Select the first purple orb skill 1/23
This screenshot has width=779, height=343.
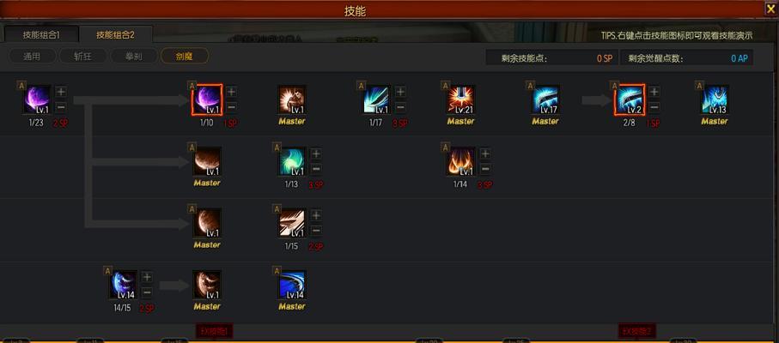click(x=37, y=99)
